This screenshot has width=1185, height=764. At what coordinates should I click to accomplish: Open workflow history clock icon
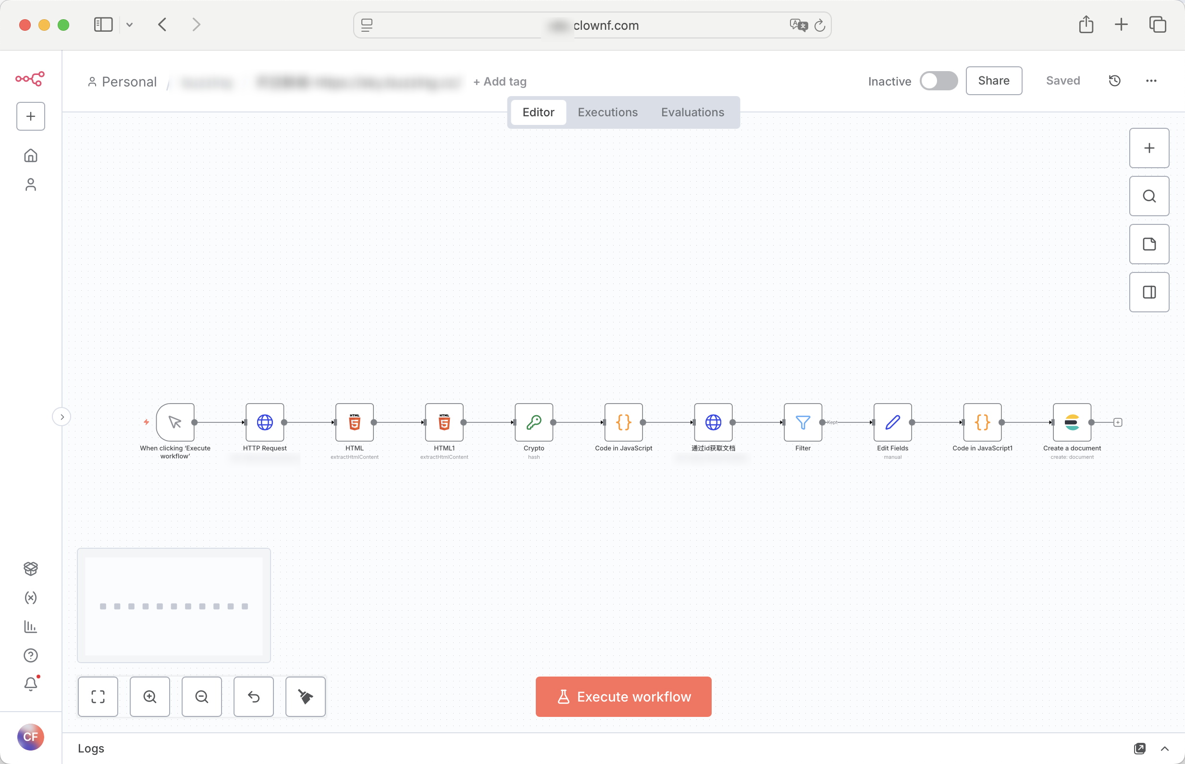(1114, 81)
